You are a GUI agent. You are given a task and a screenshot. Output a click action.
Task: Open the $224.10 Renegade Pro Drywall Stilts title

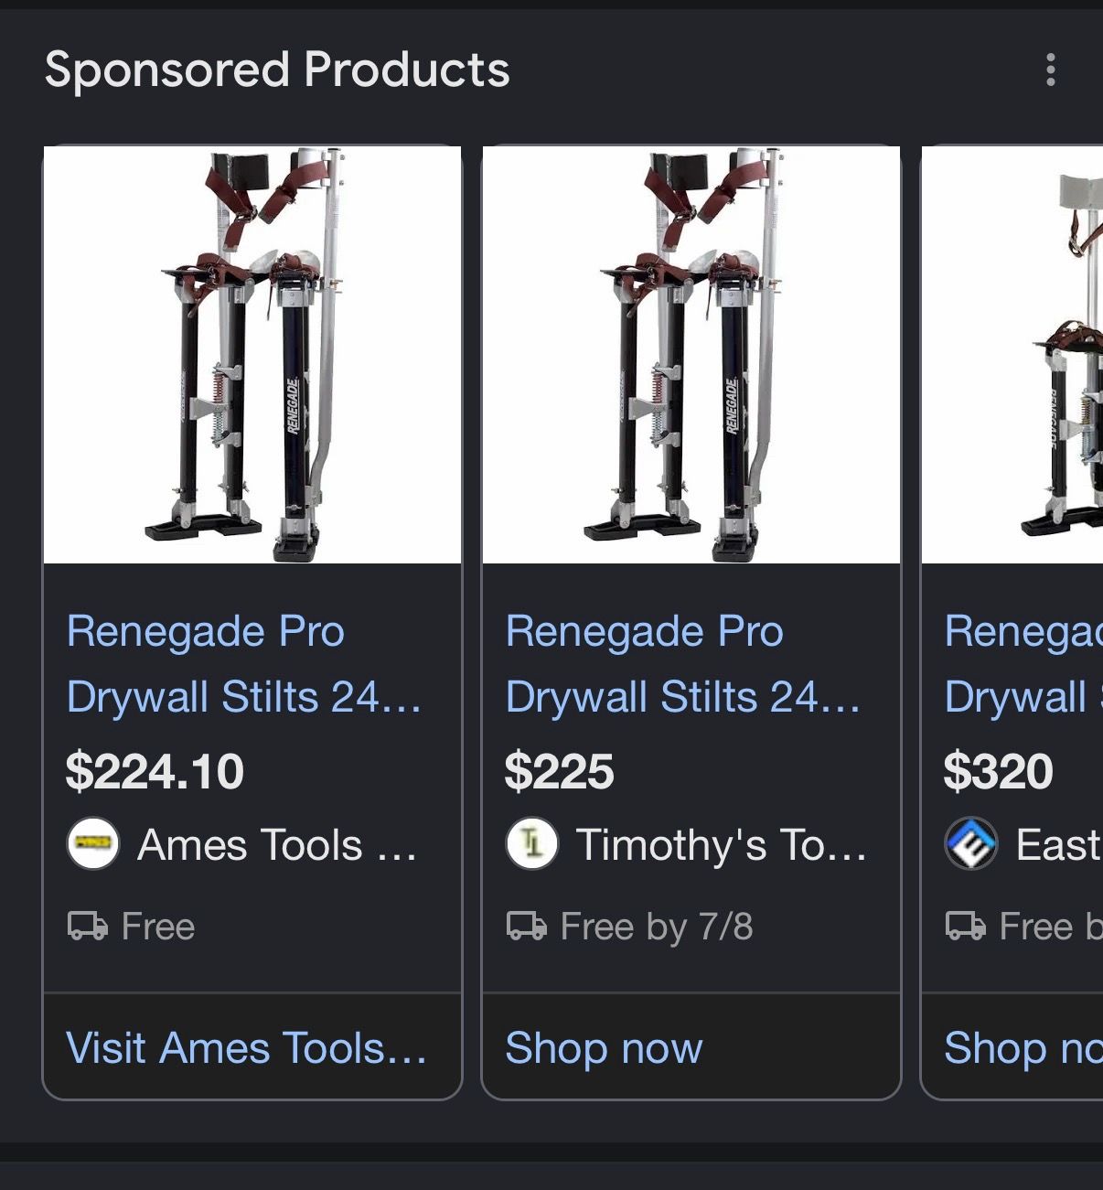[244, 663]
